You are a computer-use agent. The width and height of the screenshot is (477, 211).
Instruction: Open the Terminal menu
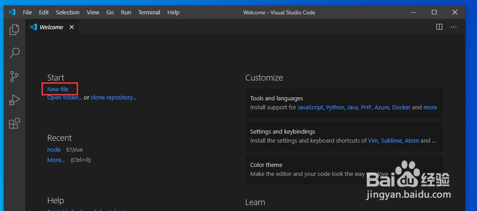(149, 13)
